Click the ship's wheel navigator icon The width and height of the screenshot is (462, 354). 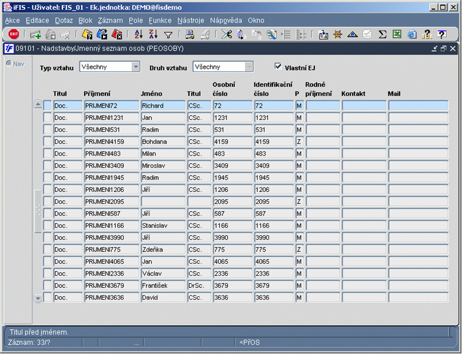pyautogui.click(x=338, y=35)
